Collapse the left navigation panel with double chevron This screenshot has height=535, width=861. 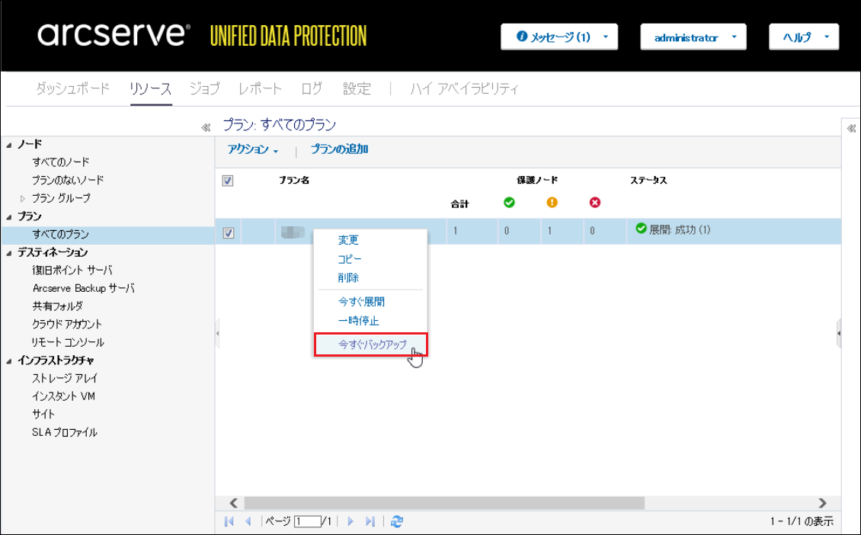(x=206, y=127)
